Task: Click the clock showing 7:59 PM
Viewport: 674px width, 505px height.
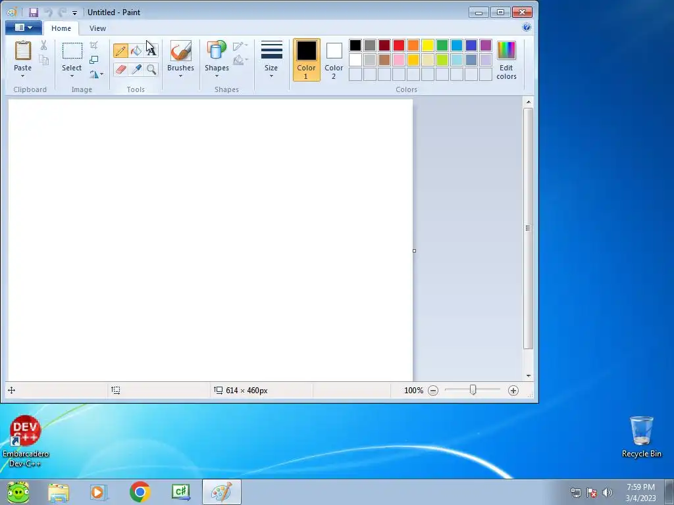Action: 640,487
